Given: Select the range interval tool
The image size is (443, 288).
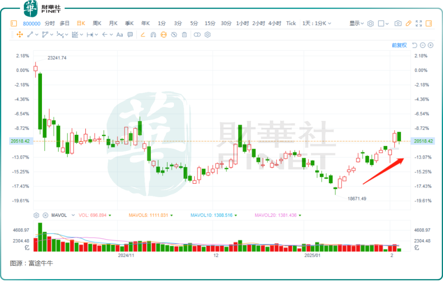Looking at the screenshot, I should [x=90, y=35].
